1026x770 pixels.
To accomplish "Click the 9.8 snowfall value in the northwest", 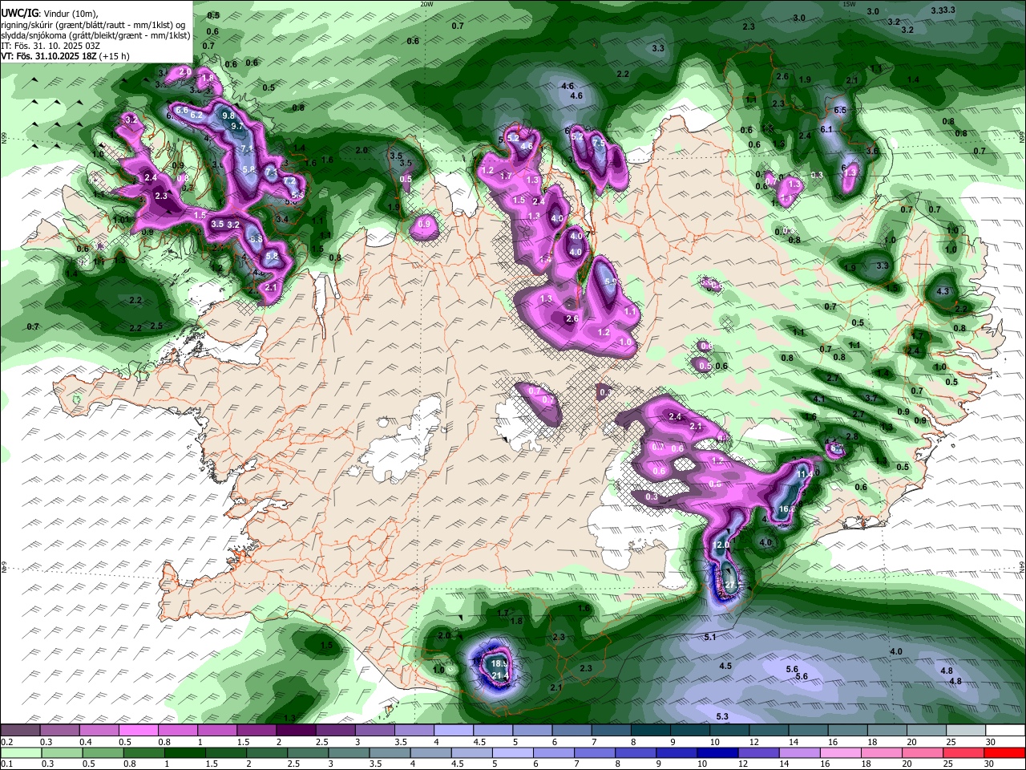I will point(228,116).
